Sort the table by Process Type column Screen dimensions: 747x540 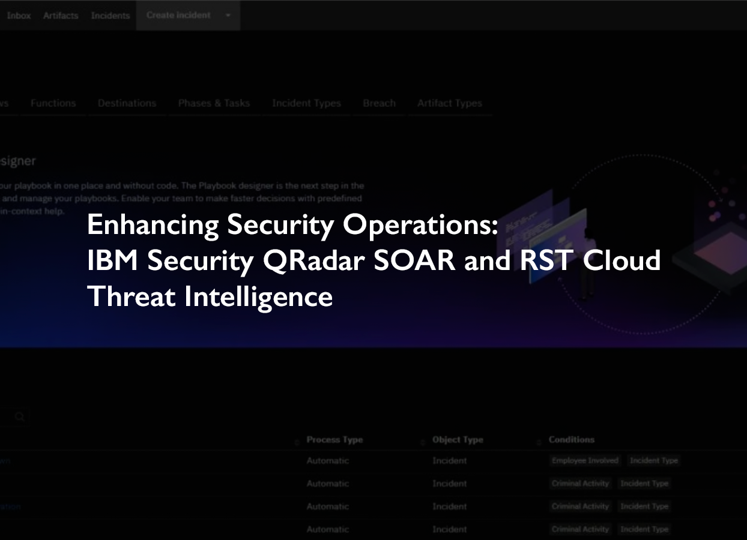coord(334,440)
